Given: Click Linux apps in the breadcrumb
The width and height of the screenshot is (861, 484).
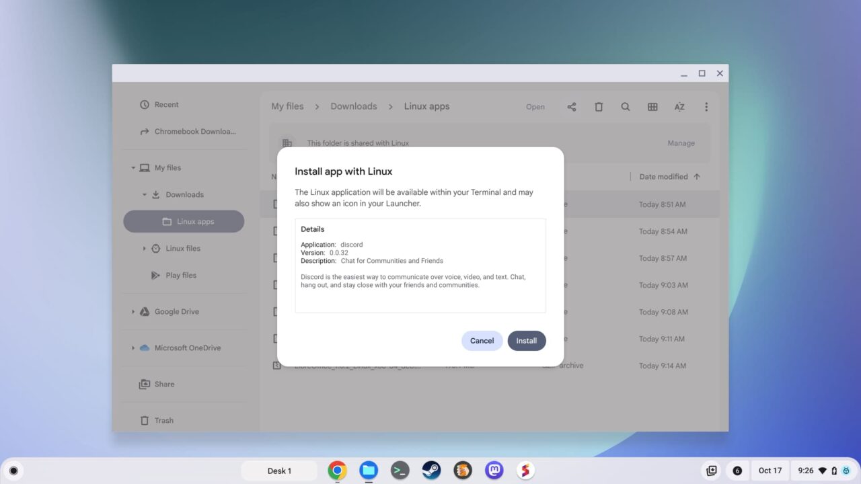Looking at the screenshot, I should point(426,106).
